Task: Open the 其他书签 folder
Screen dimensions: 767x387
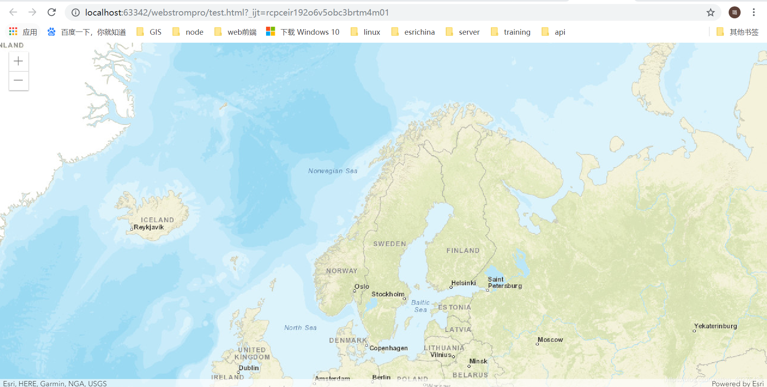Action: coord(737,32)
